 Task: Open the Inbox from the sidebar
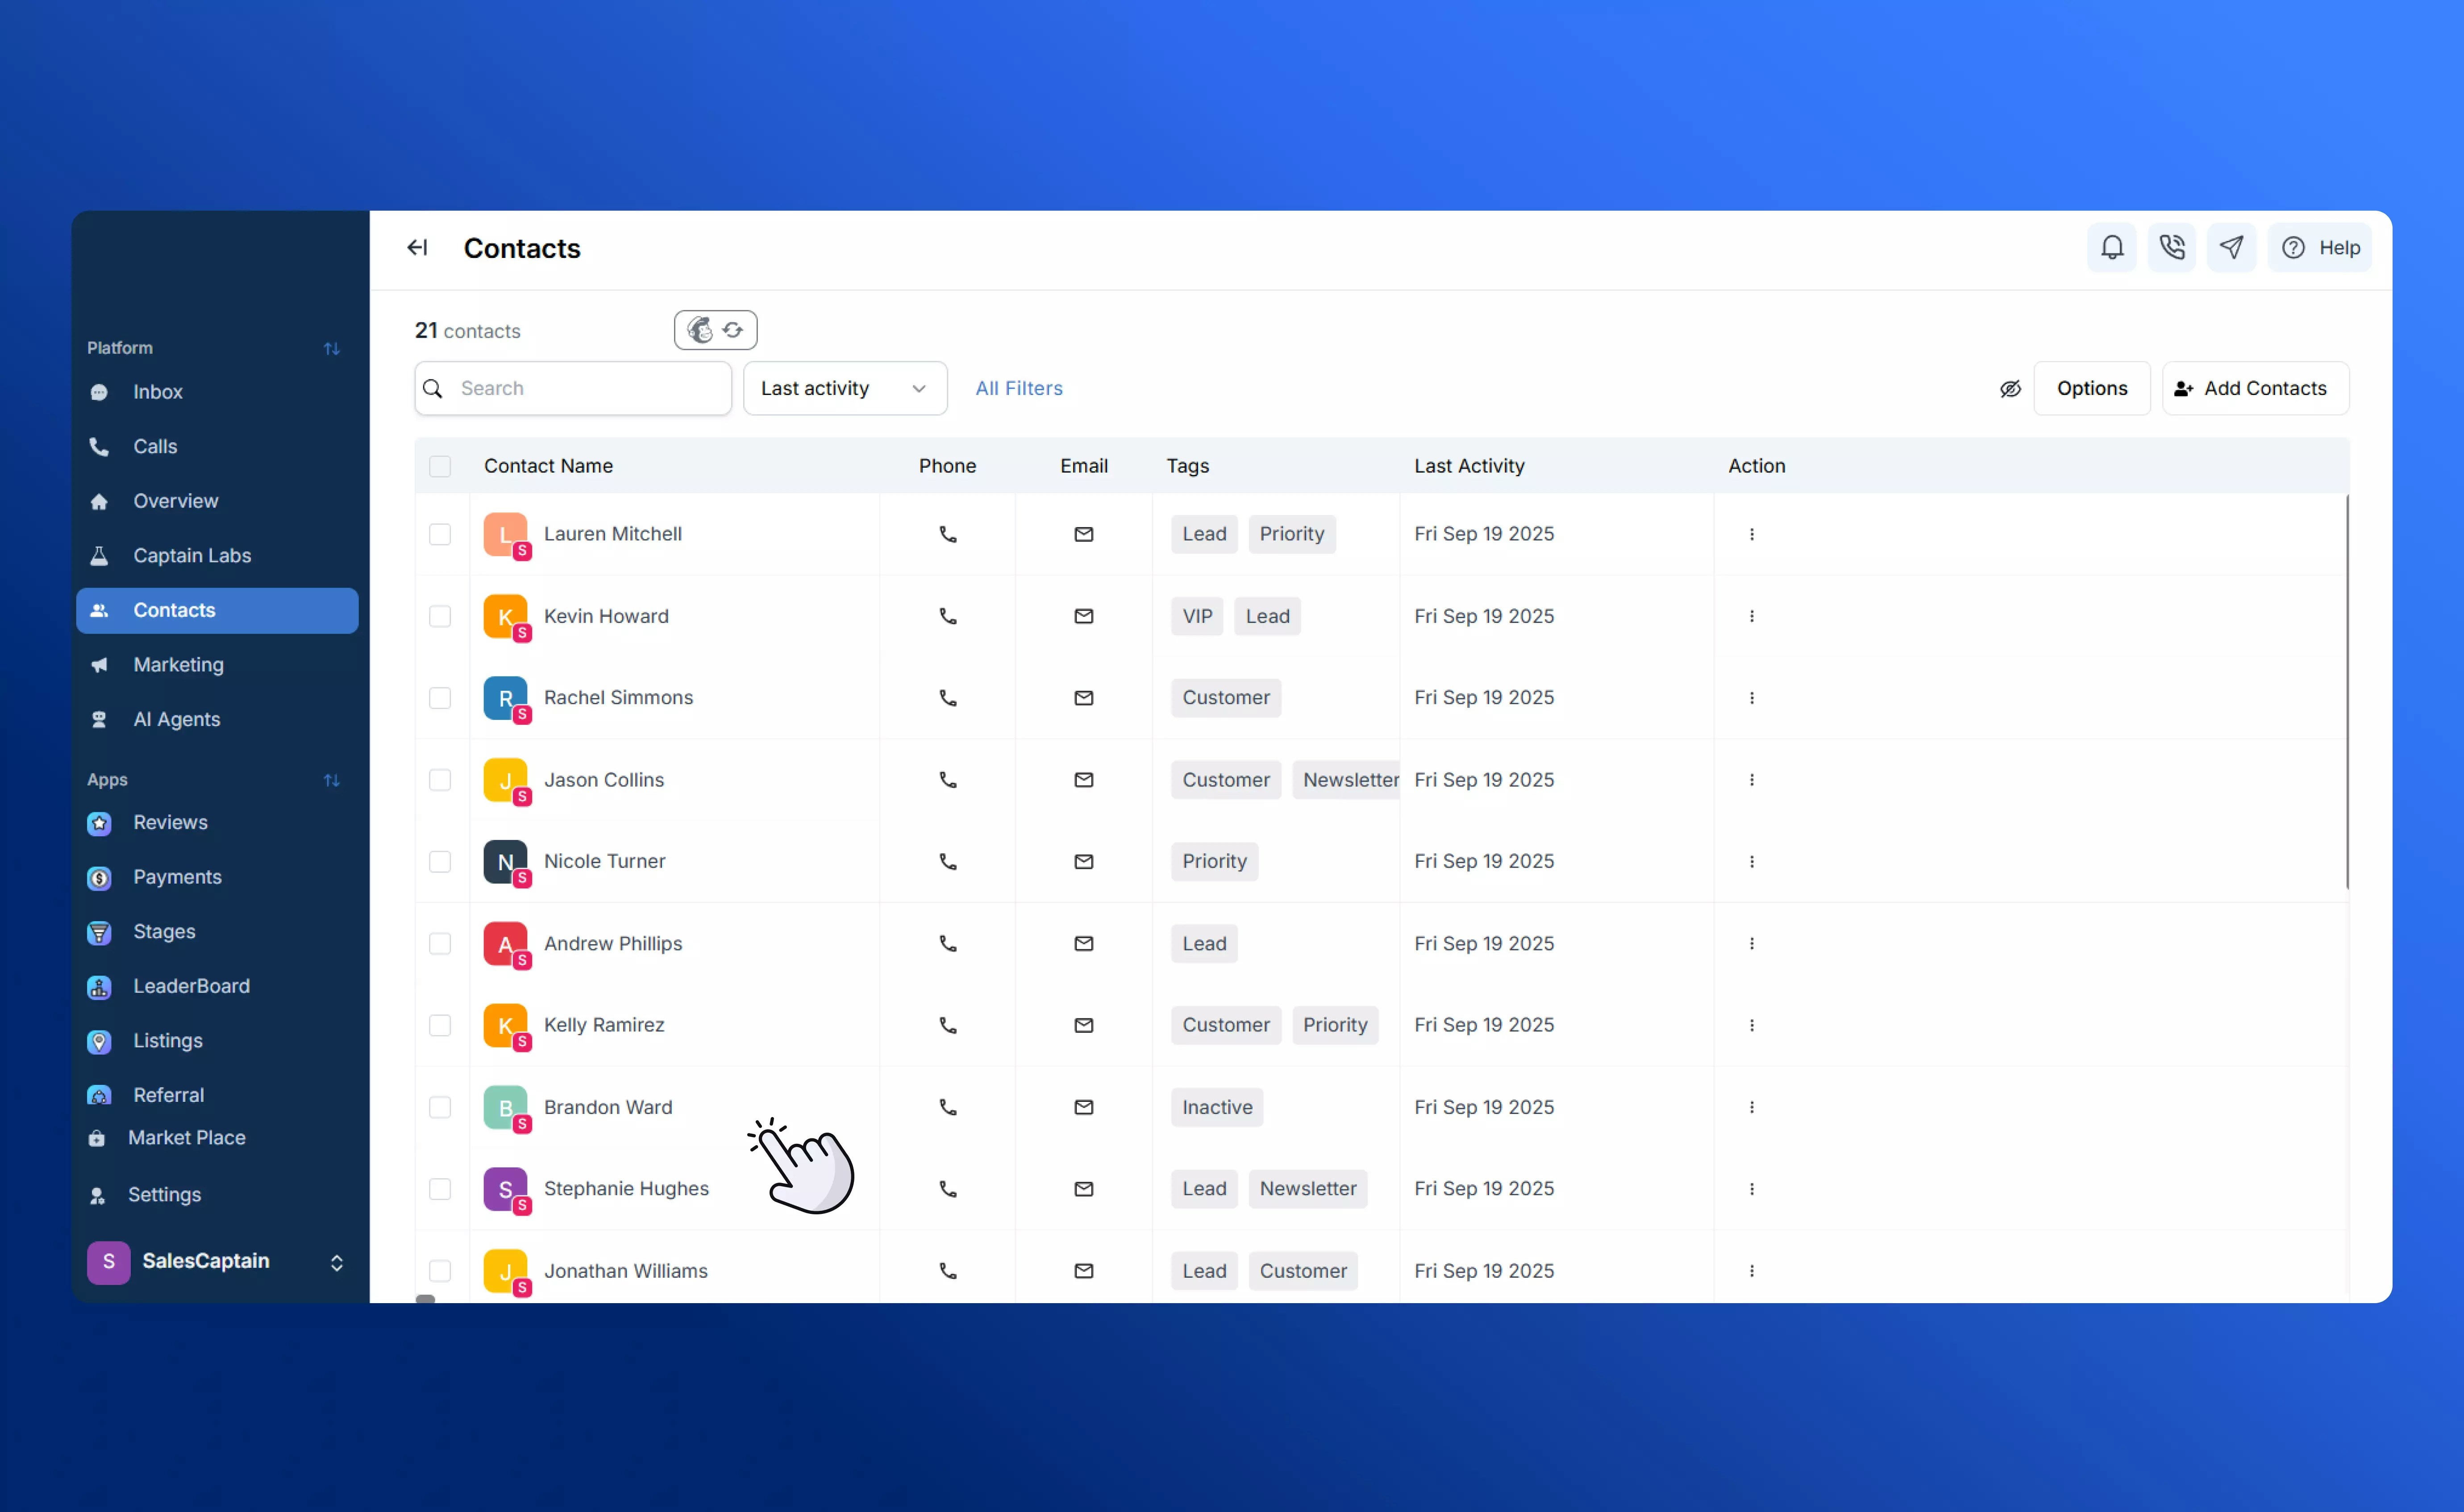click(x=158, y=391)
